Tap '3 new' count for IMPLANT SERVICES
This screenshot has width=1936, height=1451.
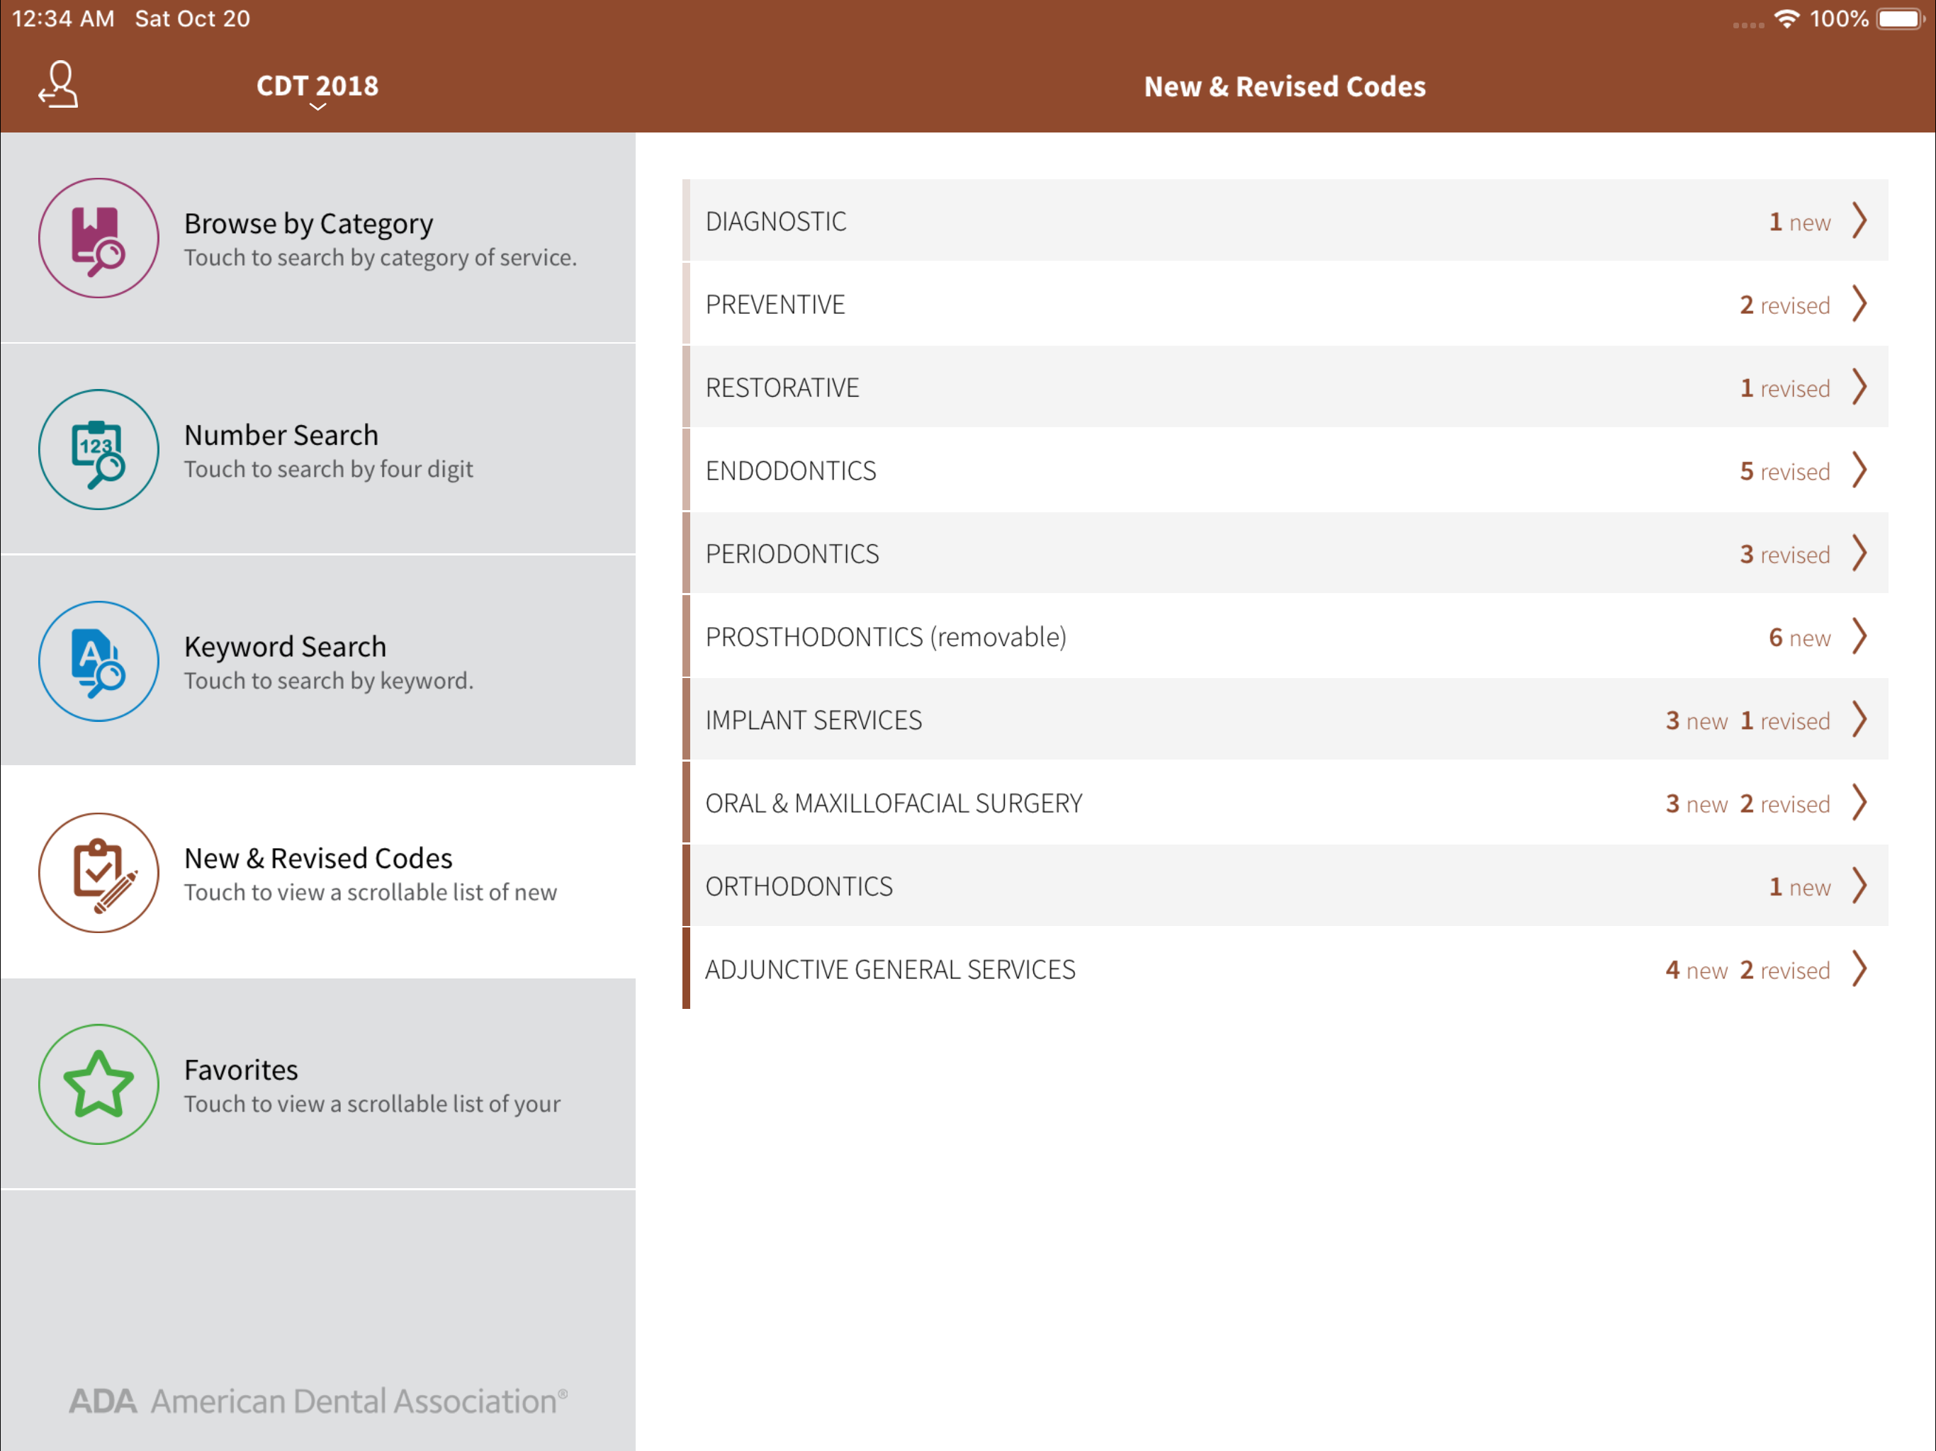[1696, 721]
